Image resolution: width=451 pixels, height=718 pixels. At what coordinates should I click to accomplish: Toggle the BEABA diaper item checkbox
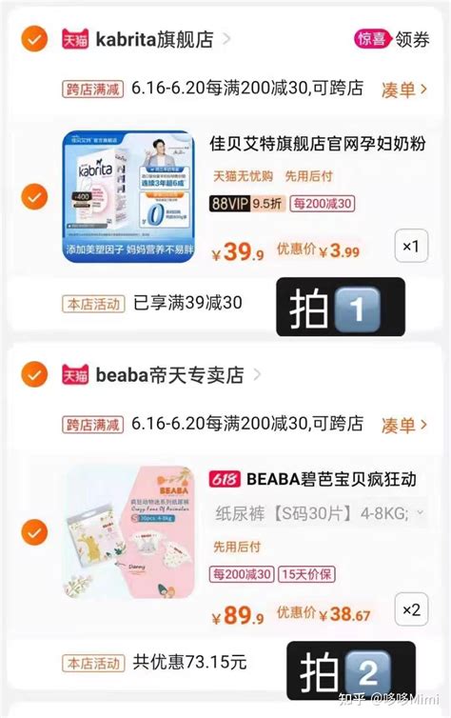point(34,532)
